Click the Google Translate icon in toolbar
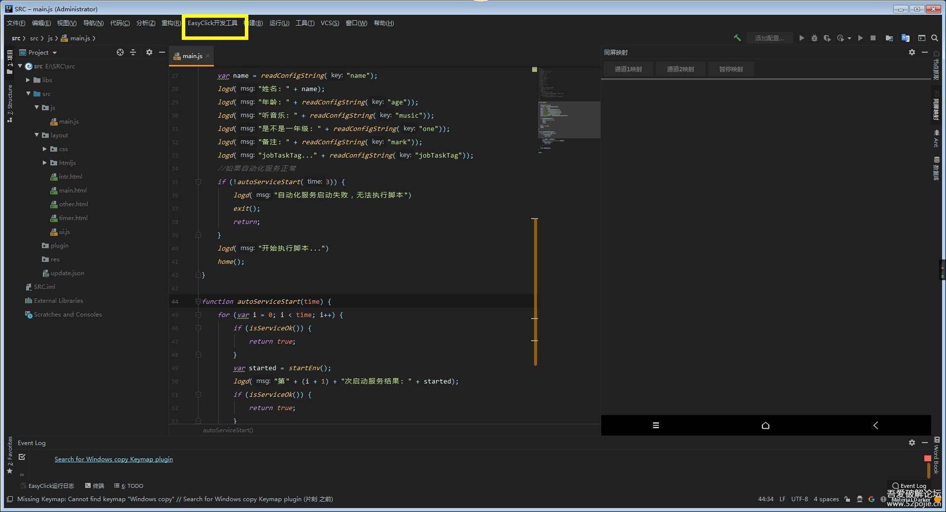The image size is (946, 512). pos(906,38)
